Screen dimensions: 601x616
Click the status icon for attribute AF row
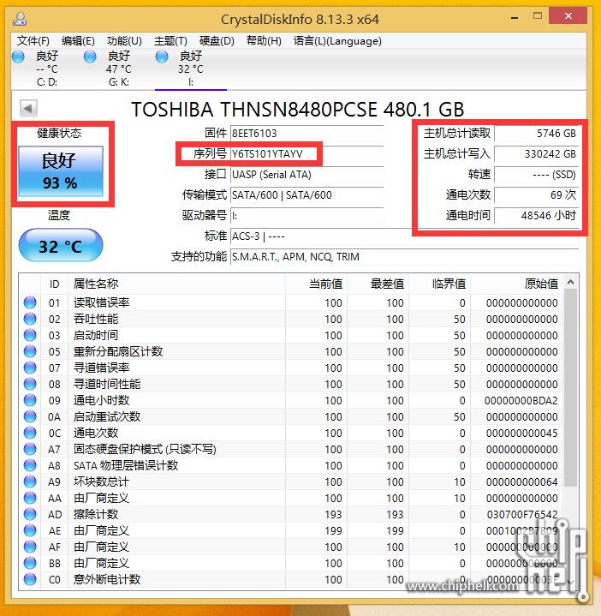click(x=30, y=547)
